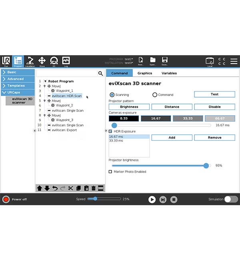Expand the Basic section

(18, 72)
